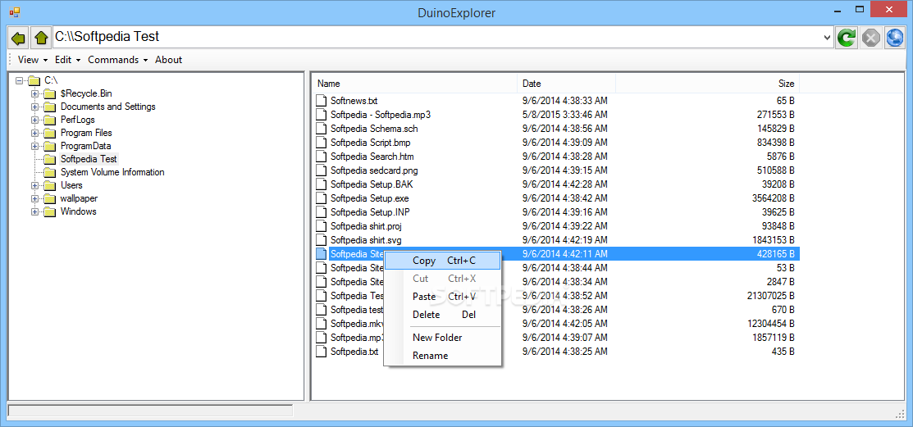Select the file Softpedia Setup.INP

370,212
